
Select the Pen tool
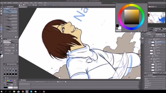pyautogui.click(x=1, y=27)
